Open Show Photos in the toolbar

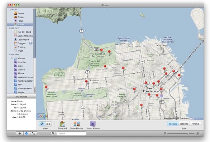[77, 124]
